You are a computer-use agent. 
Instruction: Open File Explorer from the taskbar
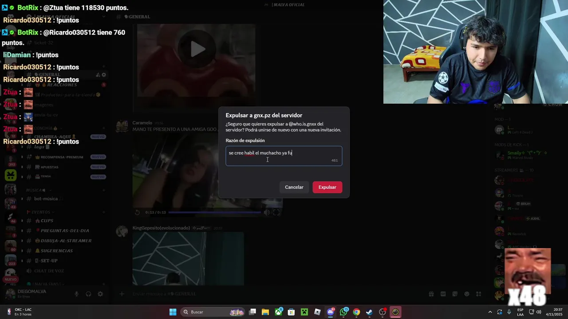coord(265,312)
